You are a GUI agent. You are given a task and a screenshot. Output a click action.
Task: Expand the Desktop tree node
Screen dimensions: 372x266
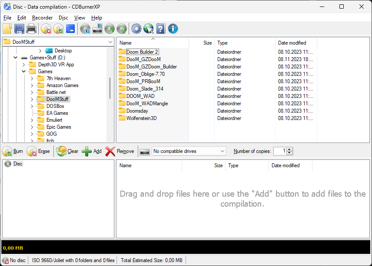click(40, 51)
